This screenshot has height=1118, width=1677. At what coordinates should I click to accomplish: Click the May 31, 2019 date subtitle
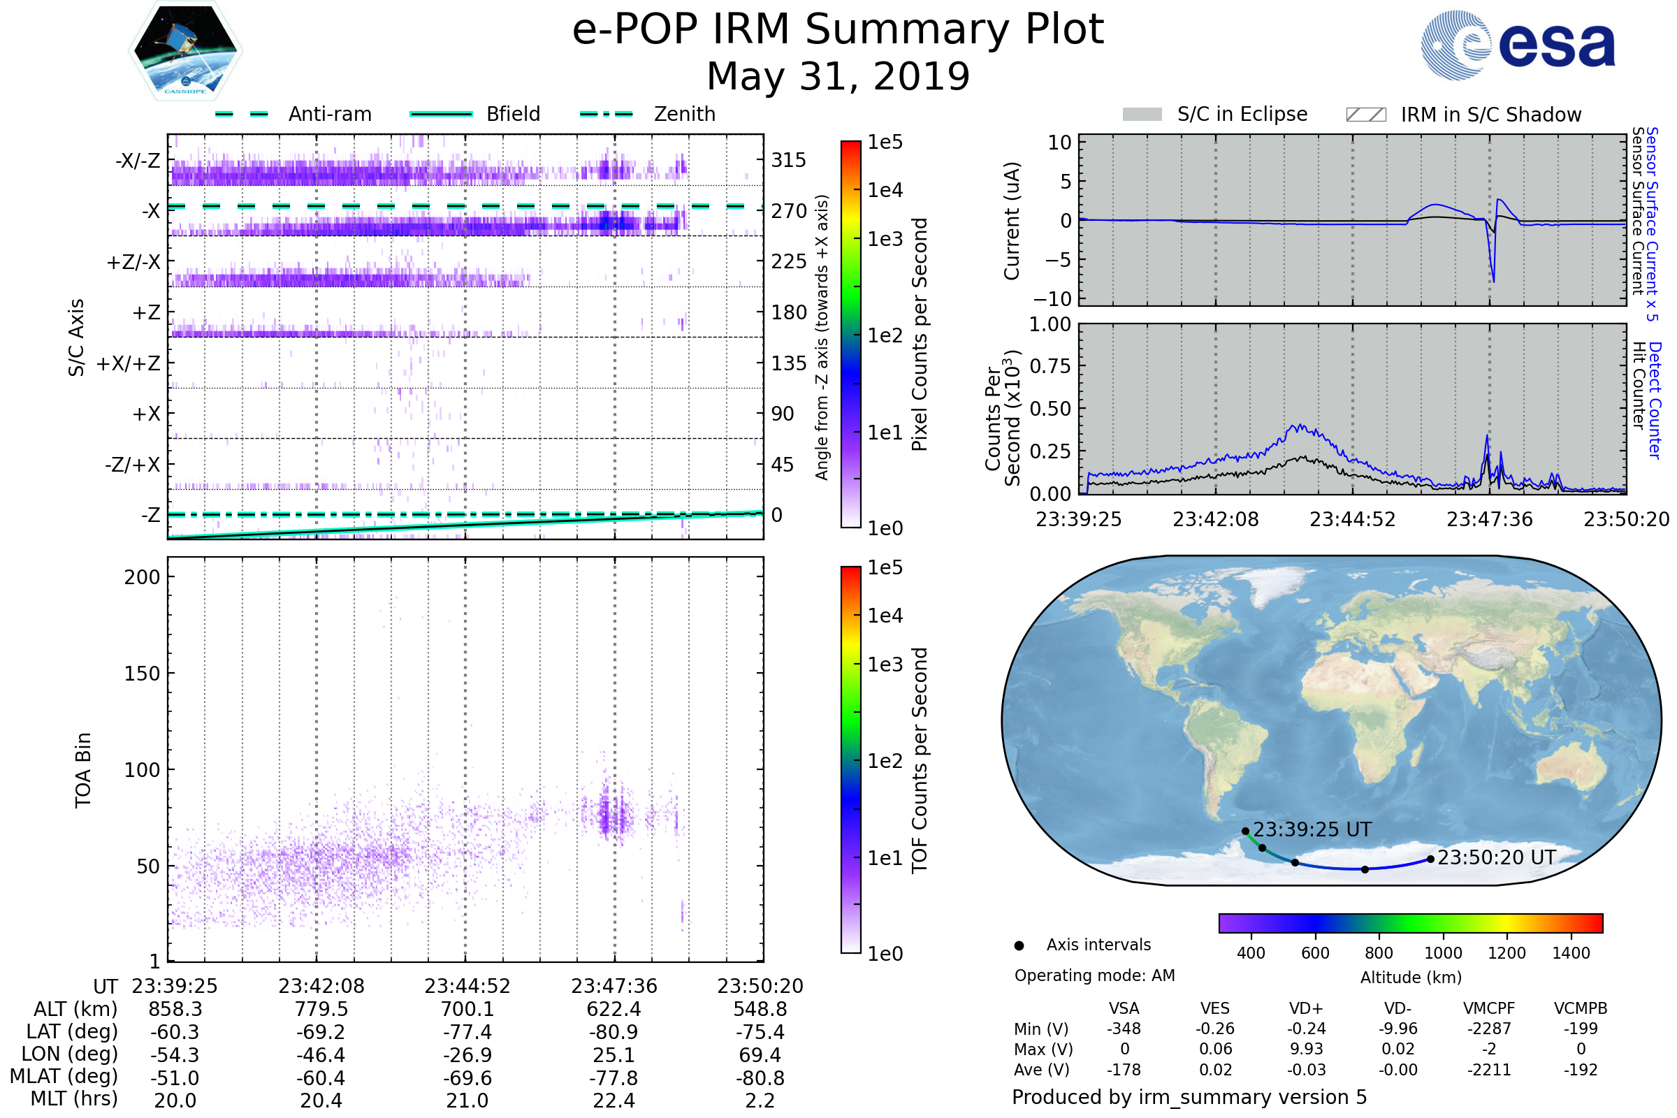[x=838, y=76]
